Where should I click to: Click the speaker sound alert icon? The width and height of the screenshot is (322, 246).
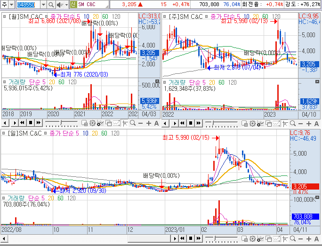click(60, 5)
